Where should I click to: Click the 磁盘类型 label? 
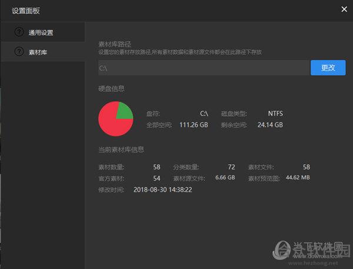(x=234, y=114)
